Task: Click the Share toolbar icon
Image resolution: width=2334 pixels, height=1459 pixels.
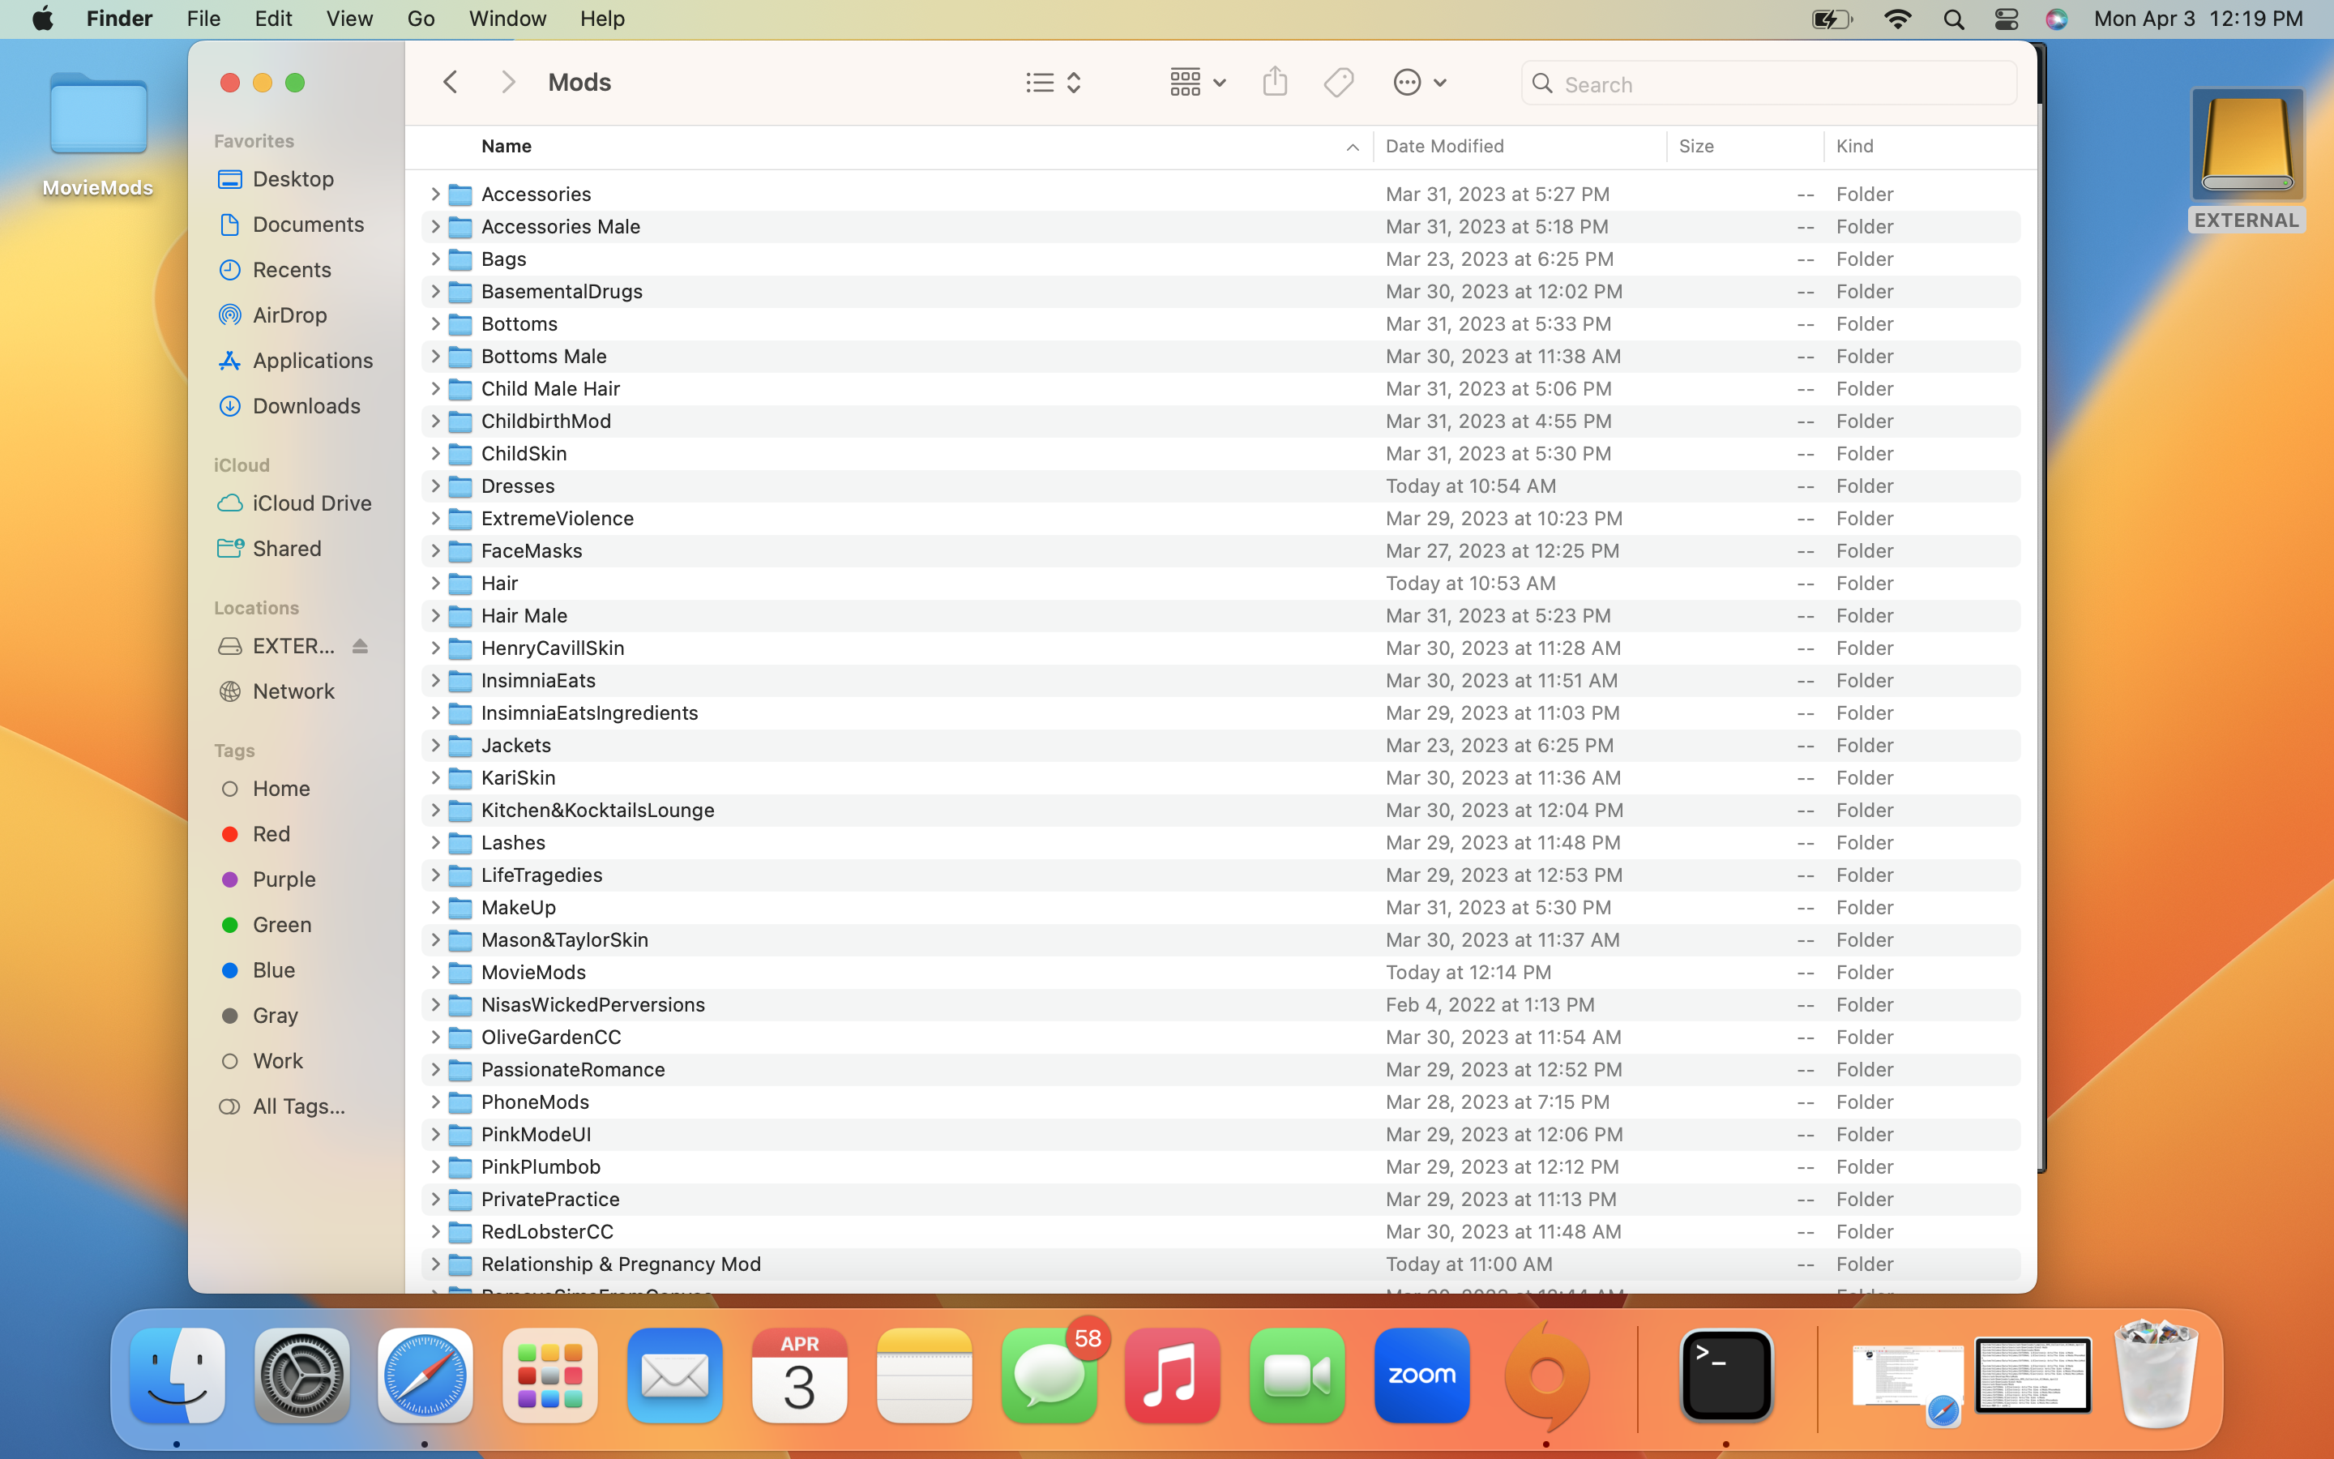Action: pyautogui.click(x=1274, y=82)
